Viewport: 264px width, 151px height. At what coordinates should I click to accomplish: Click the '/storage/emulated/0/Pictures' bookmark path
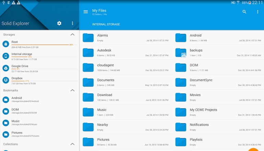click(x=25, y=136)
